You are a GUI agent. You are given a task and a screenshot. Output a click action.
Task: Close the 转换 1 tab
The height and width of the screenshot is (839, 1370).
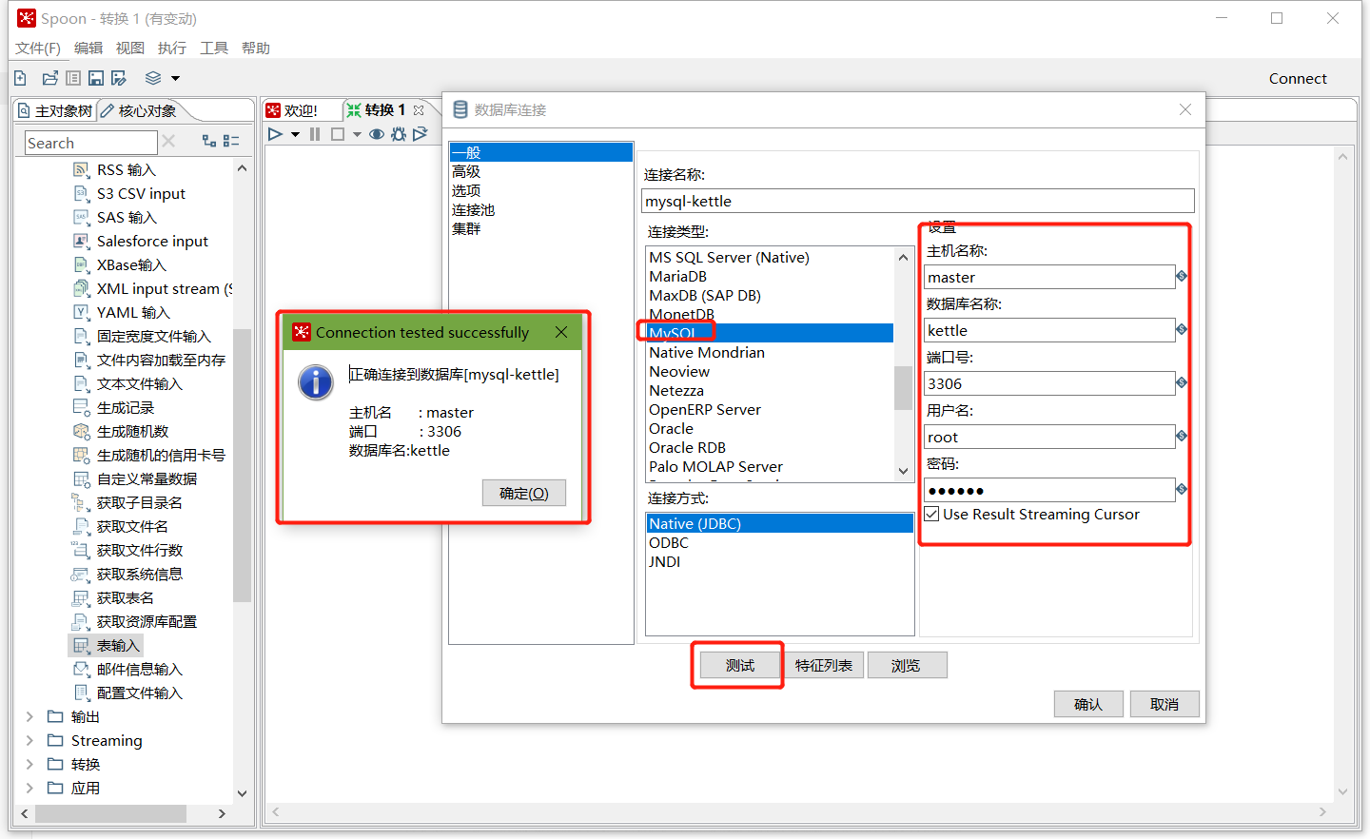[419, 110]
